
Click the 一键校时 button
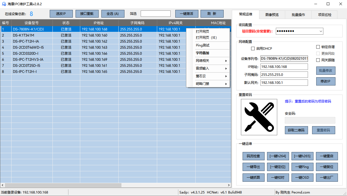tap(278, 178)
